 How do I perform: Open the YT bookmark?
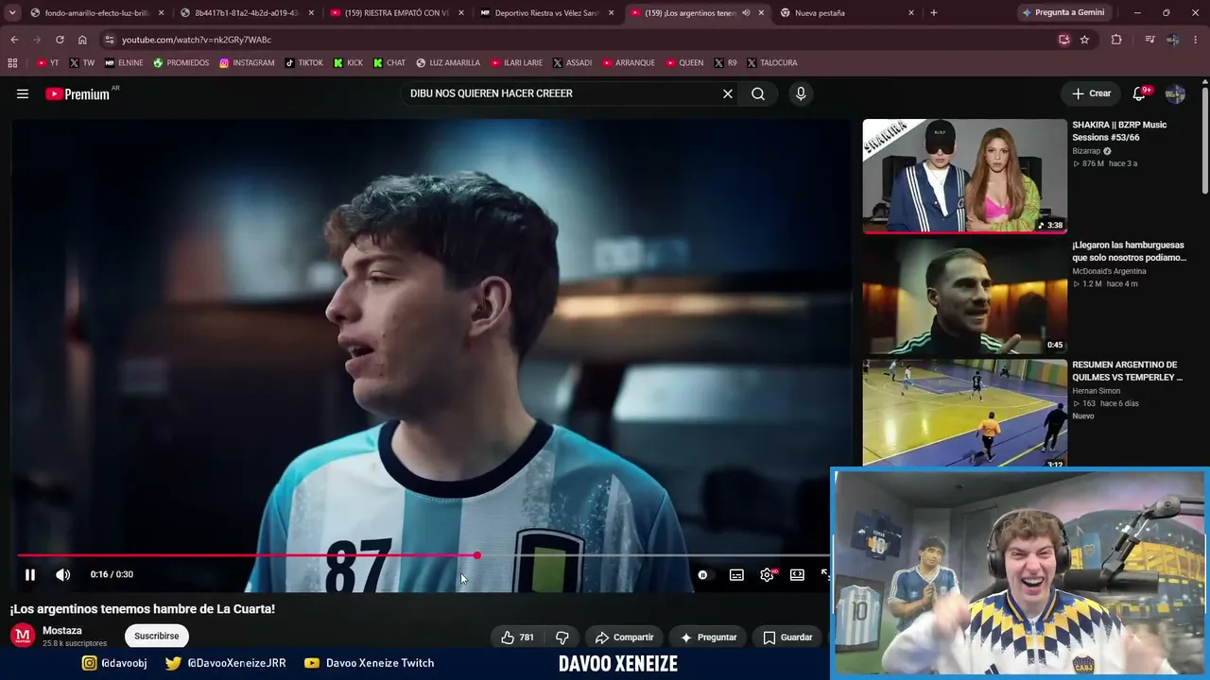pyautogui.click(x=47, y=63)
